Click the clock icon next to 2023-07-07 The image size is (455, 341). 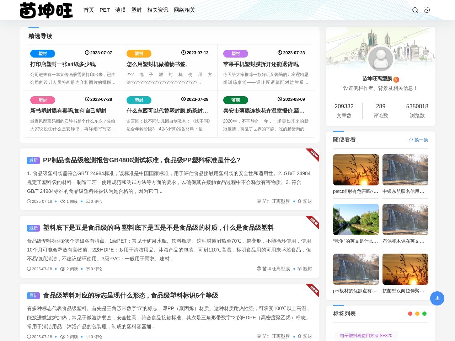click(87, 53)
